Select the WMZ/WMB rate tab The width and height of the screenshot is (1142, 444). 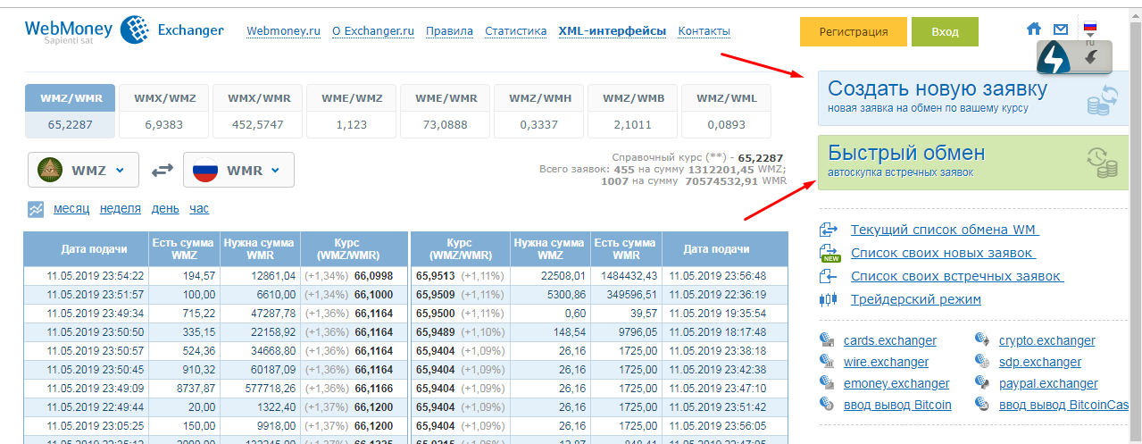633,112
